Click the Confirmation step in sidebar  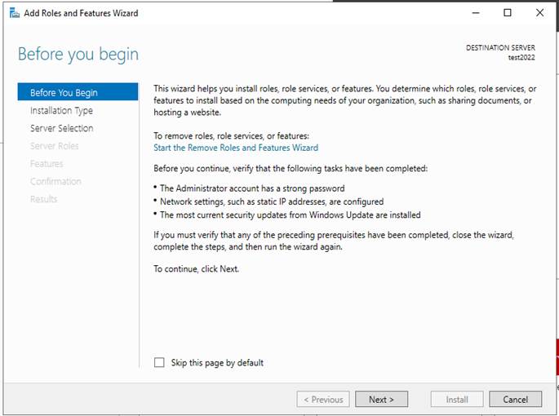[55, 181]
